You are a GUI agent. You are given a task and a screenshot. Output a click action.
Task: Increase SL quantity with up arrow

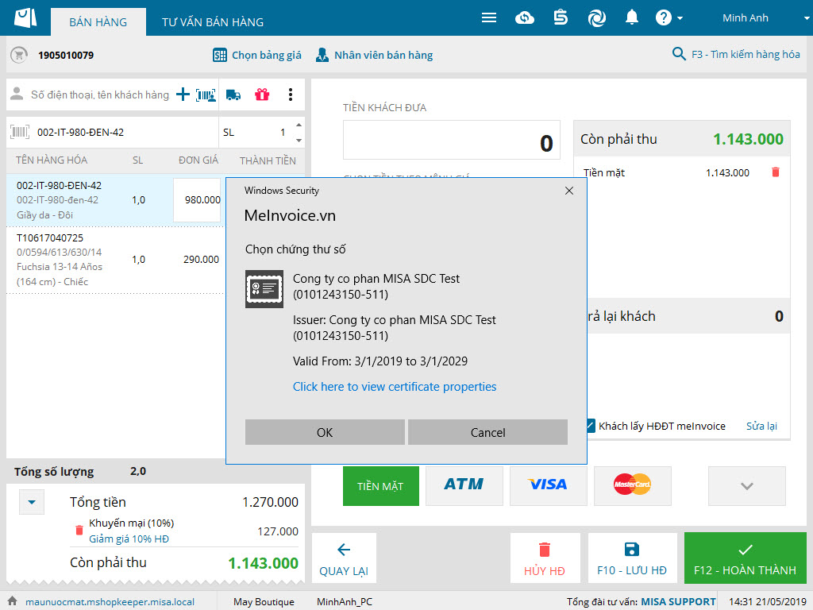pos(299,125)
